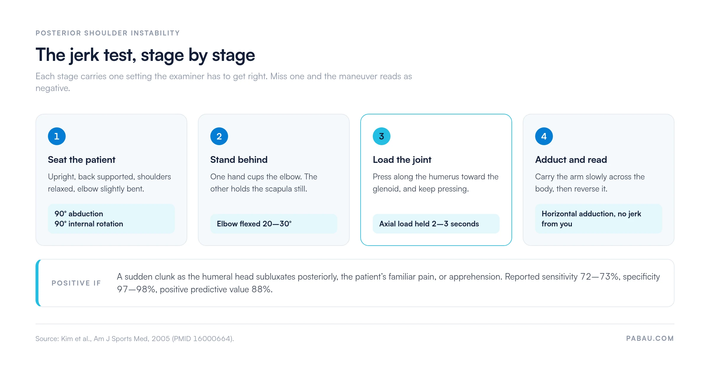Open the 'Stand behind' stage card

click(274, 180)
